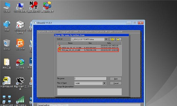
Task: Click the red parent directory arrow entry
Action: [x=60, y=46]
